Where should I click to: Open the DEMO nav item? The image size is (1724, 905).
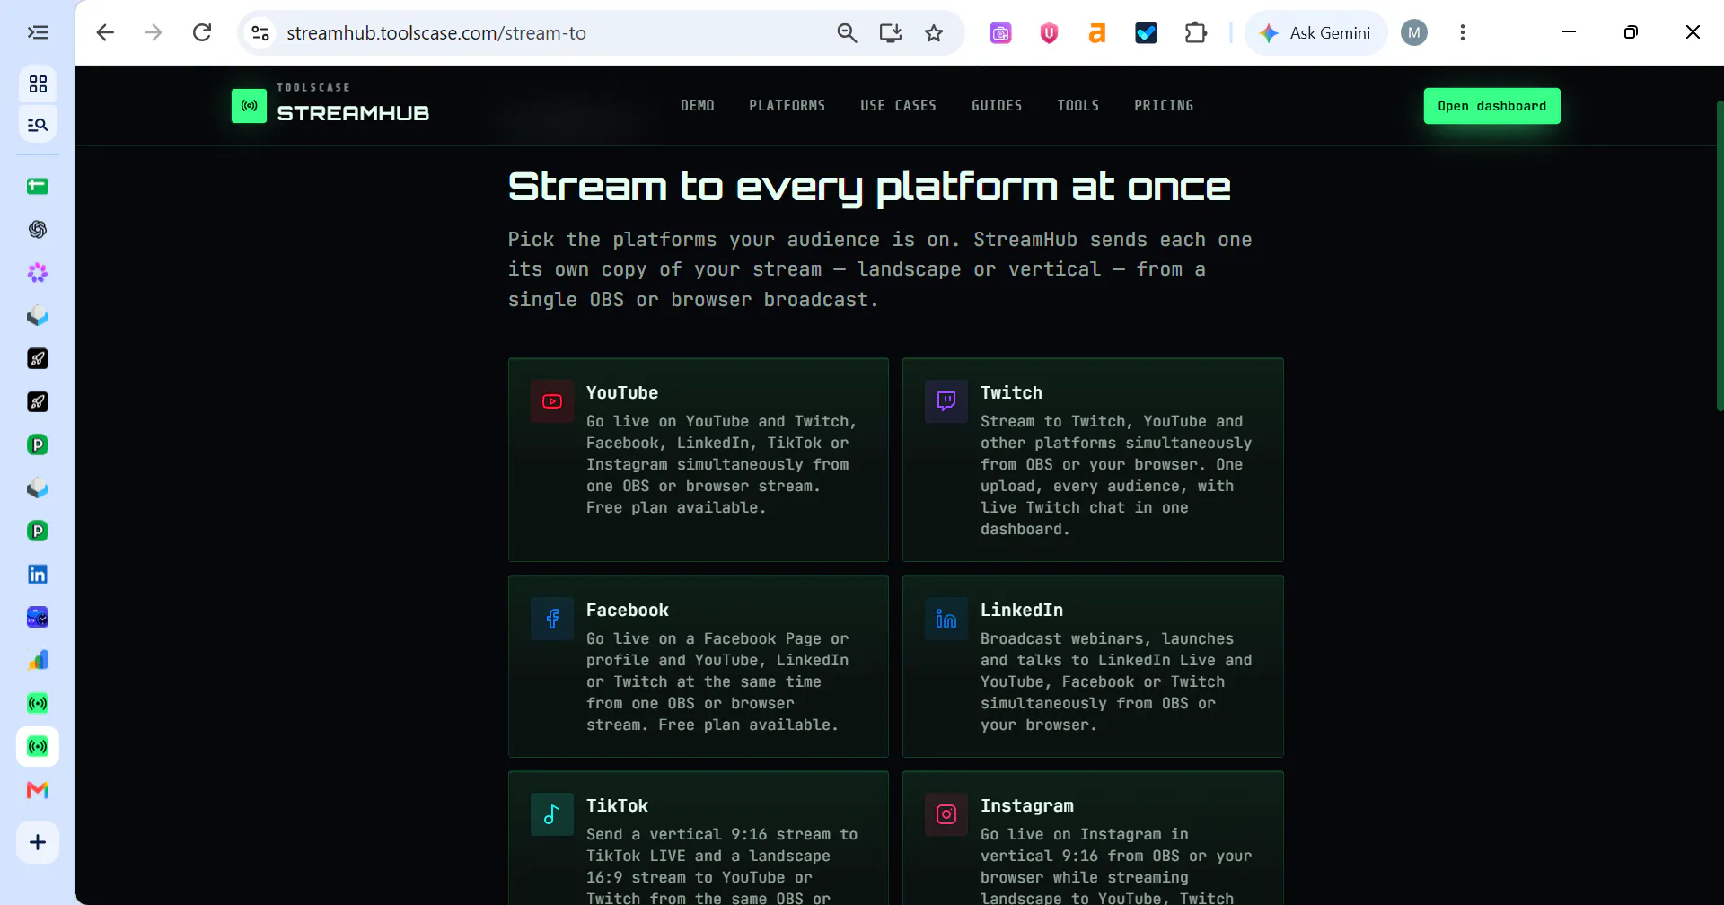698,106
